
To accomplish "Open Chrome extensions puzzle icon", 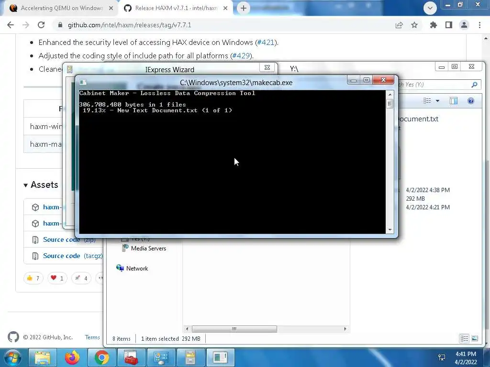I will 433,25.
